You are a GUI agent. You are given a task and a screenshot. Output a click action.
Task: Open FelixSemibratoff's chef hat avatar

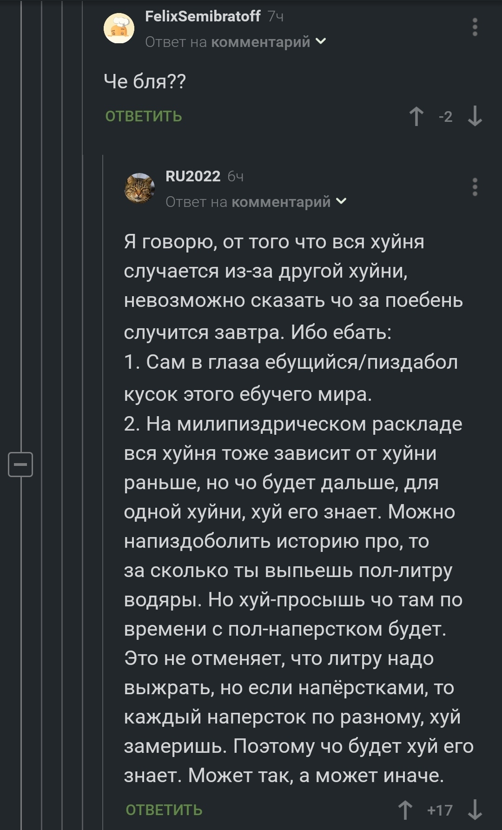pyautogui.click(x=119, y=28)
